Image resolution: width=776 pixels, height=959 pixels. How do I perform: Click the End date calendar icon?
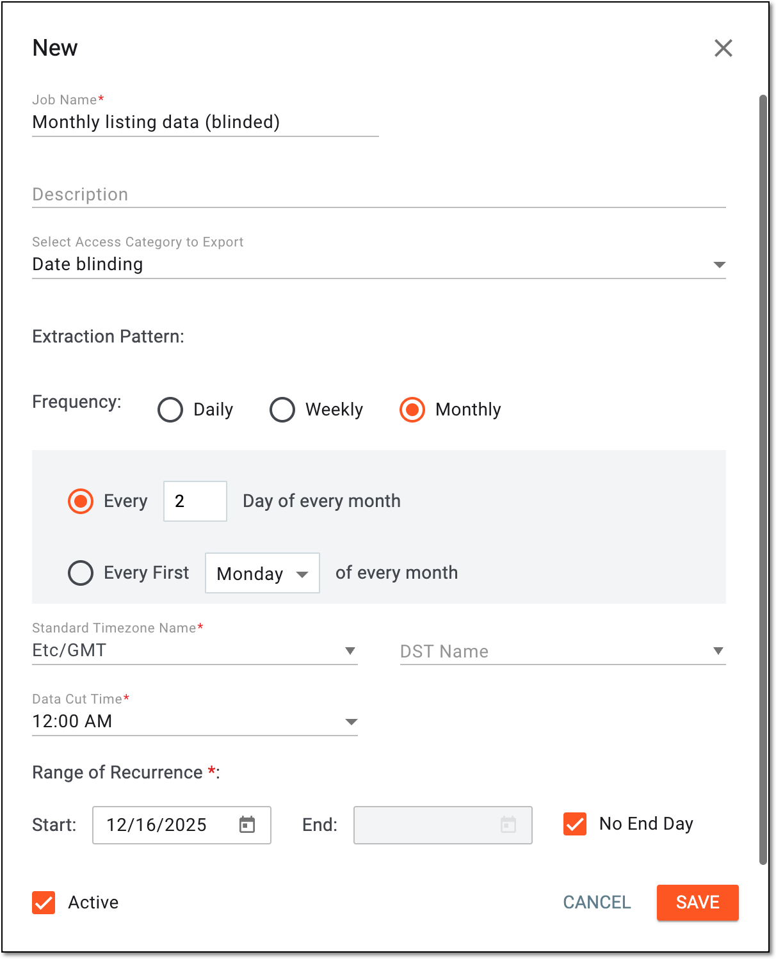coord(508,825)
